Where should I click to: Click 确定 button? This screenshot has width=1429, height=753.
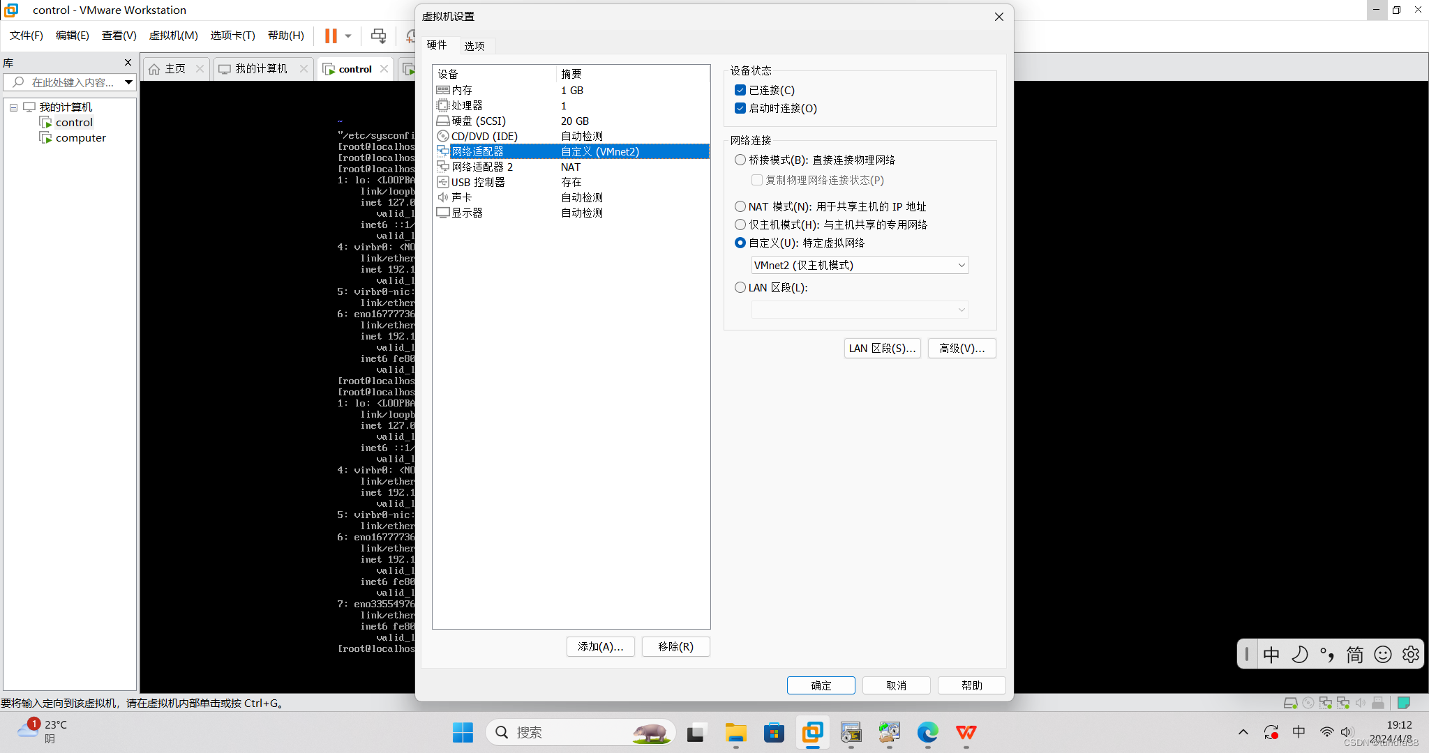(x=821, y=685)
